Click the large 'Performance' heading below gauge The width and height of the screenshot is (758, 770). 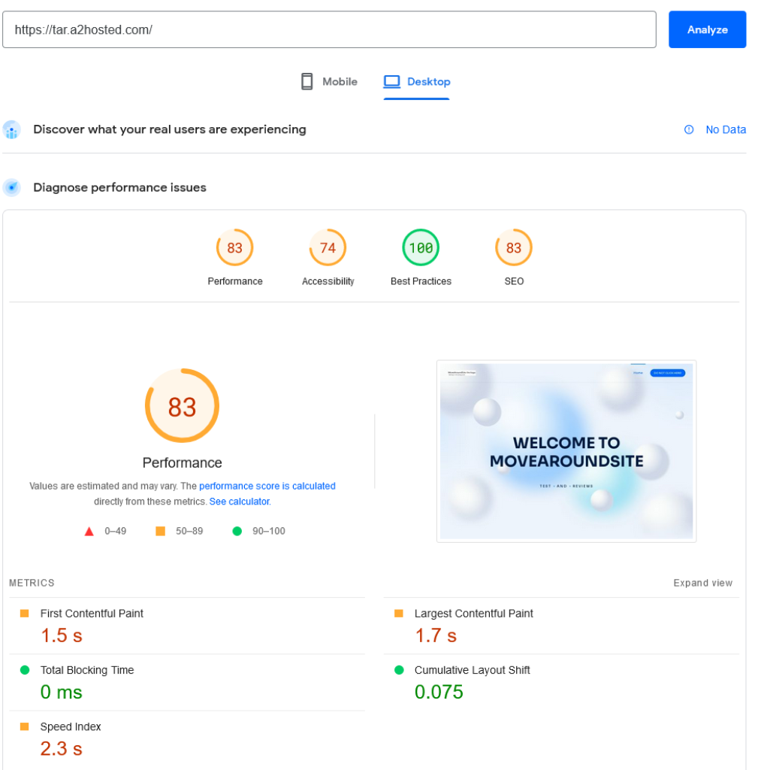coord(182,462)
